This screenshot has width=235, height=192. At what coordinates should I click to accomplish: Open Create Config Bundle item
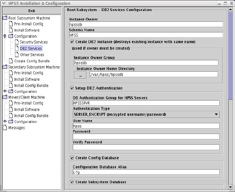(32, 61)
